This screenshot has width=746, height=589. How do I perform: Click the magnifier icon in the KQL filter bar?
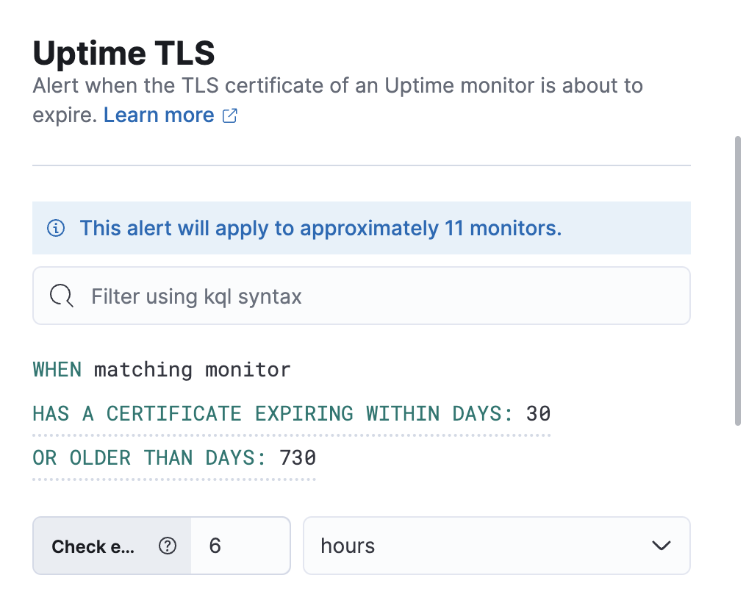coord(61,296)
